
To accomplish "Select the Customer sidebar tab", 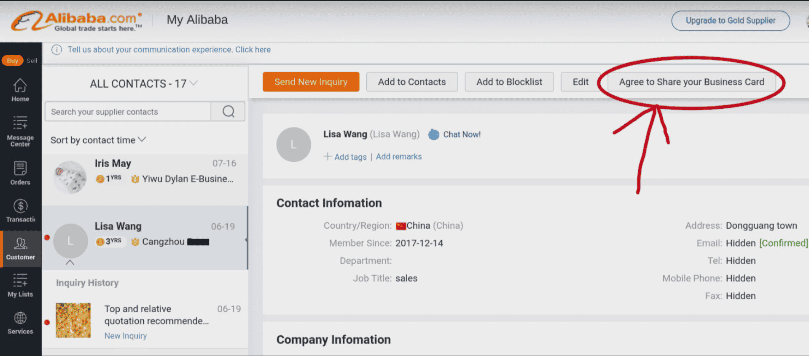I will (x=20, y=249).
